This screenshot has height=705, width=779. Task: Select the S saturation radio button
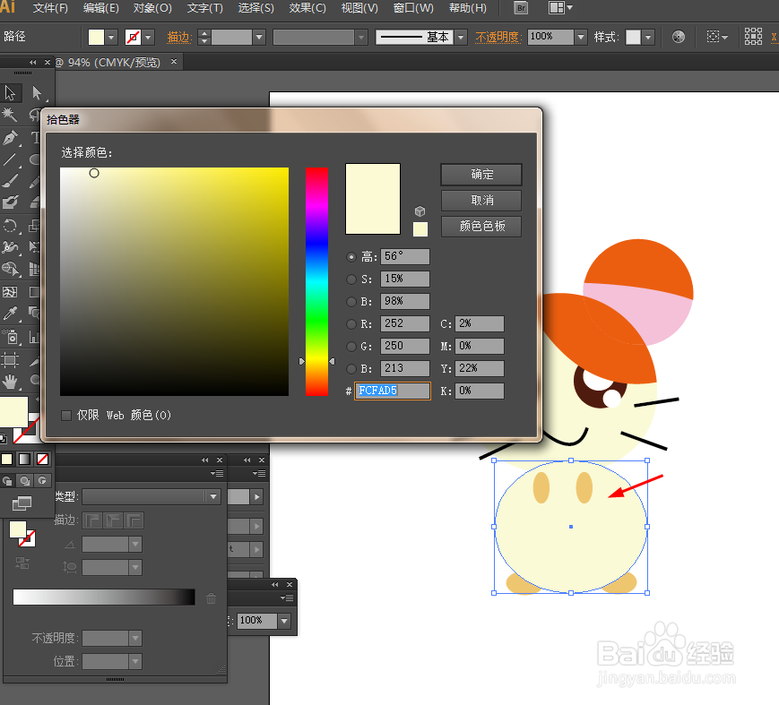pos(351,279)
